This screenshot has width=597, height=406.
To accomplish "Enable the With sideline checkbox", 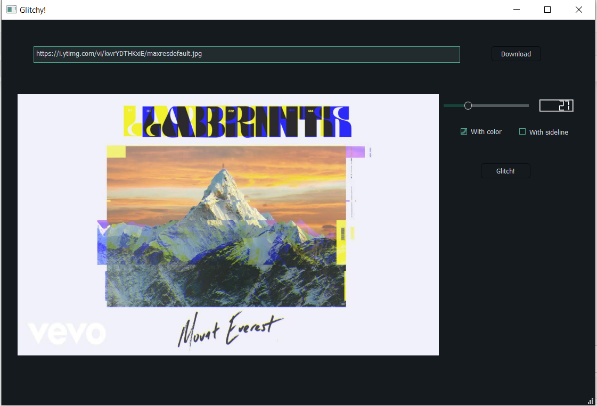I will pyautogui.click(x=522, y=131).
